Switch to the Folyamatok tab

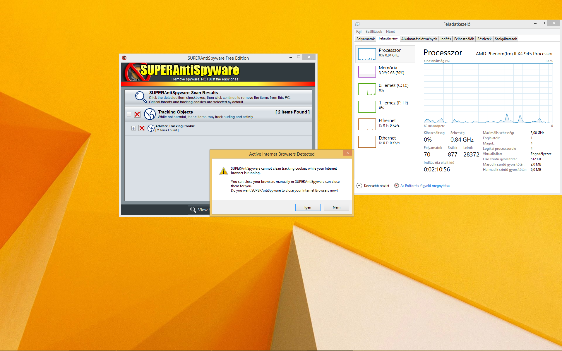tap(365, 39)
